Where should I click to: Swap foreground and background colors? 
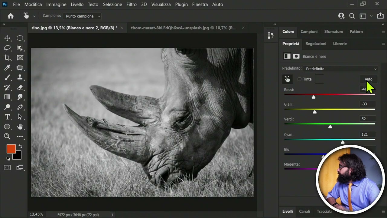click(x=20, y=146)
